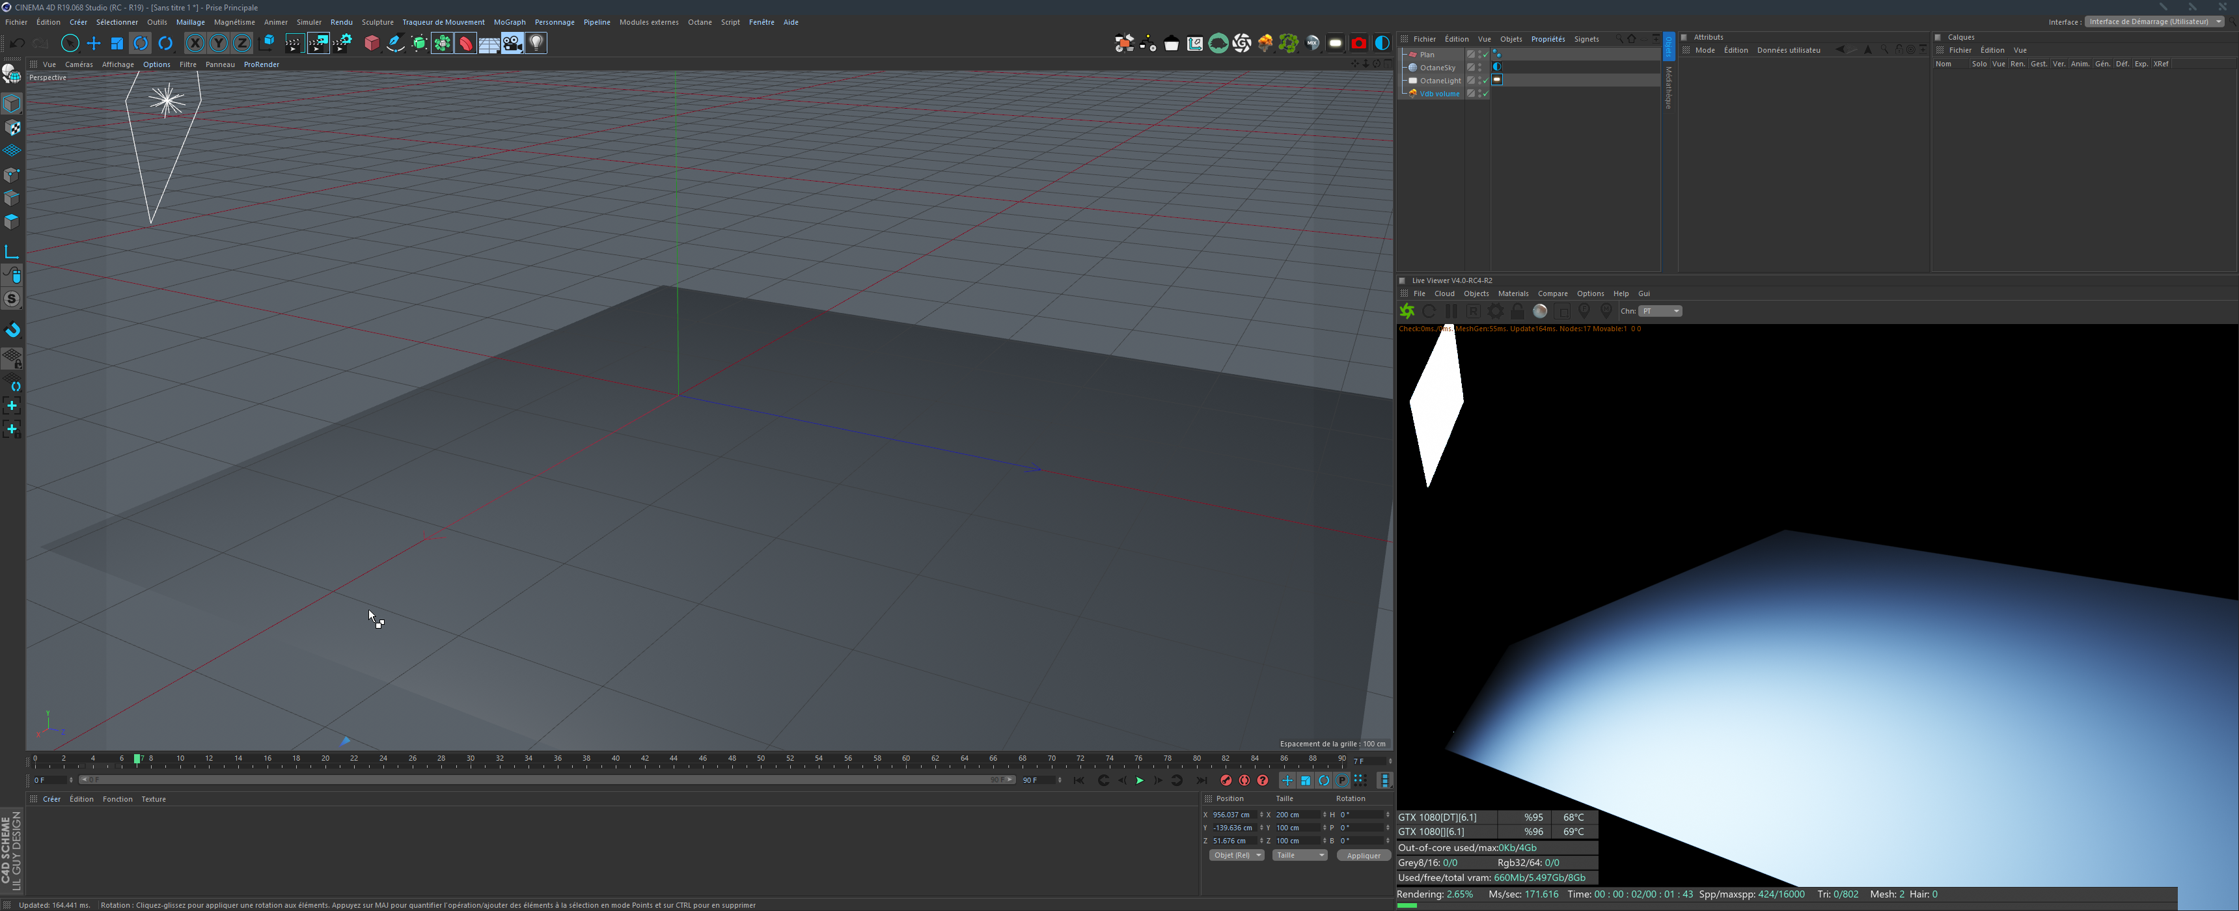2239x911 pixels.
Task: Toggle X axis lock
Action: point(195,44)
